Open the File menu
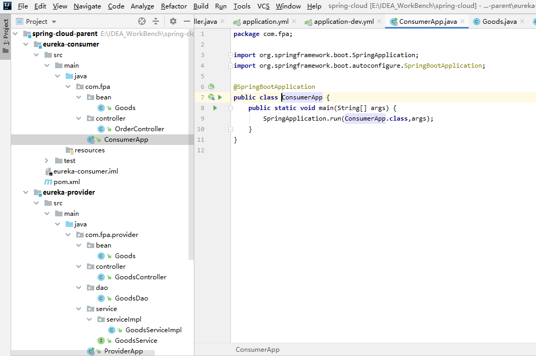 pyautogui.click(x=23, y=6)
